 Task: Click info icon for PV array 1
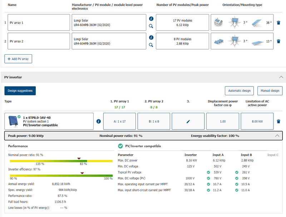click(151, 19)
